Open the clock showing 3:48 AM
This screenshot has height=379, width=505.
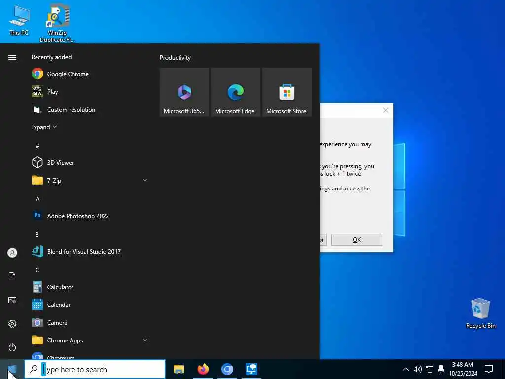pyautogui.click(x=463, y=369)
